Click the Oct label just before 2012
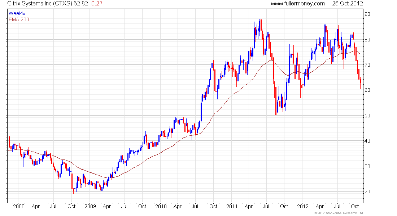Image resolution: width=397 pixels, height=216 pixels. tap(284, 206)
